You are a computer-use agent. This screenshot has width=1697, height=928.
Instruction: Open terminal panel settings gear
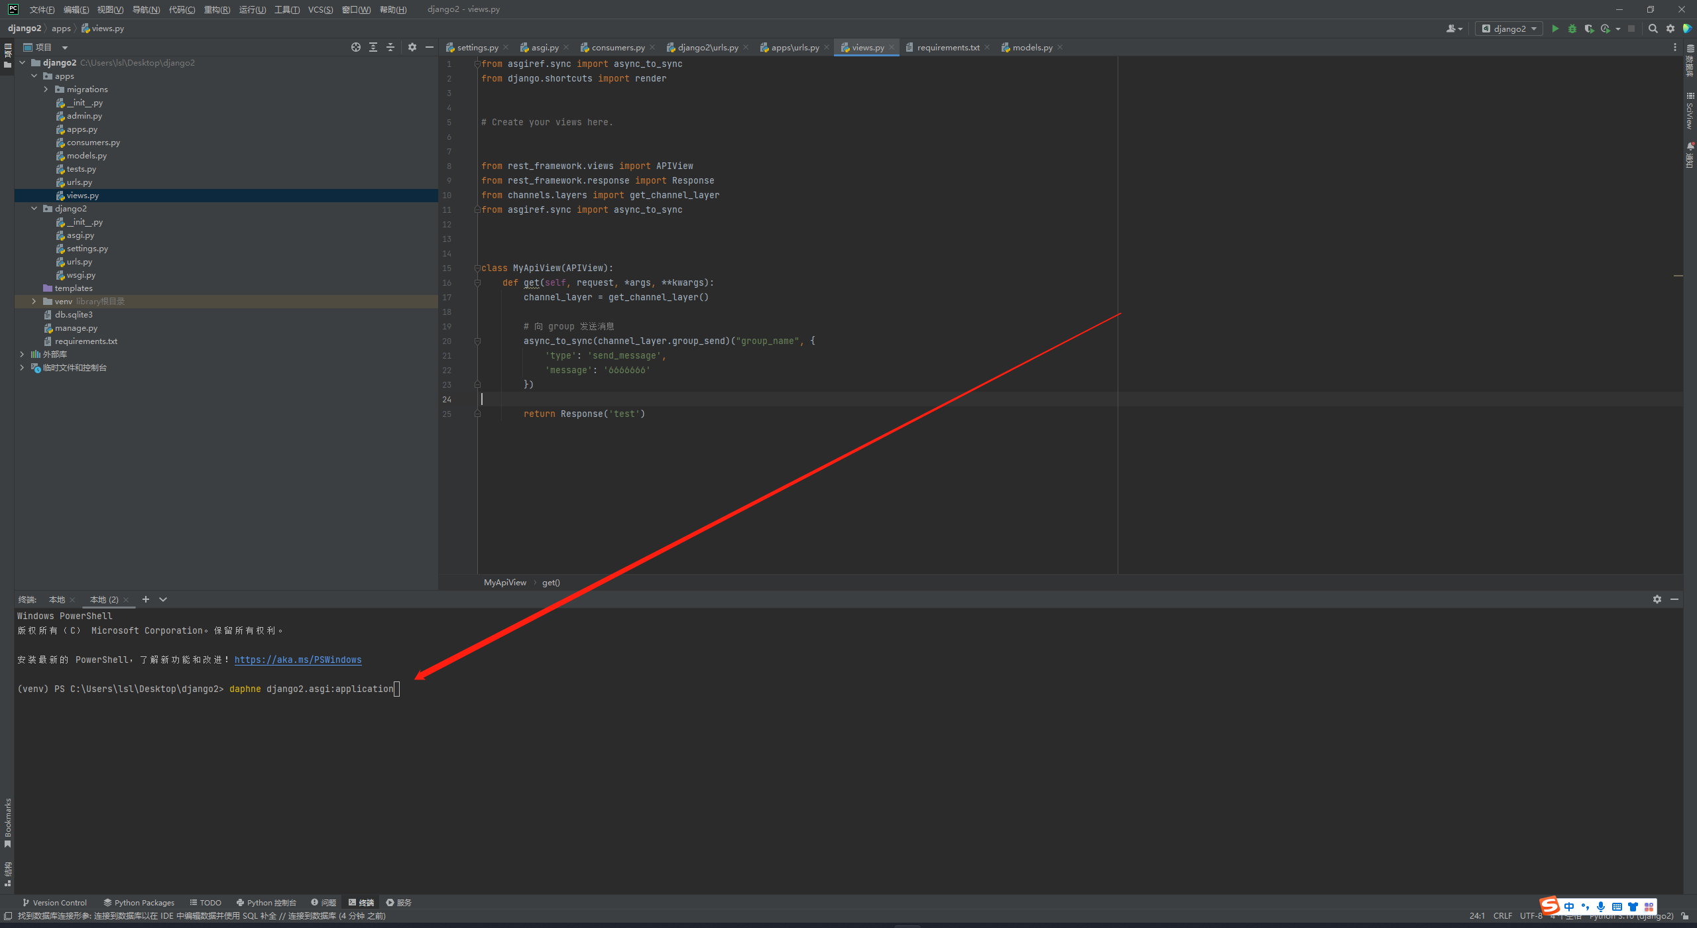tap(1657, 599)
